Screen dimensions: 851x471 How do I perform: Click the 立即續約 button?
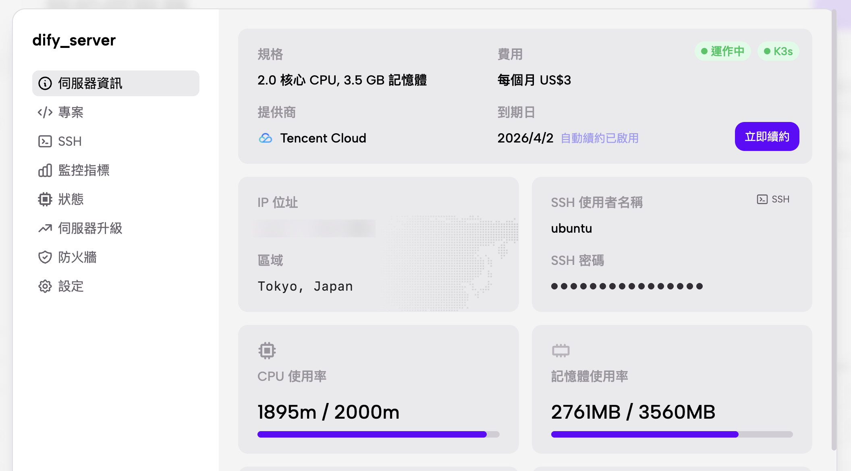tap(767, 136)
